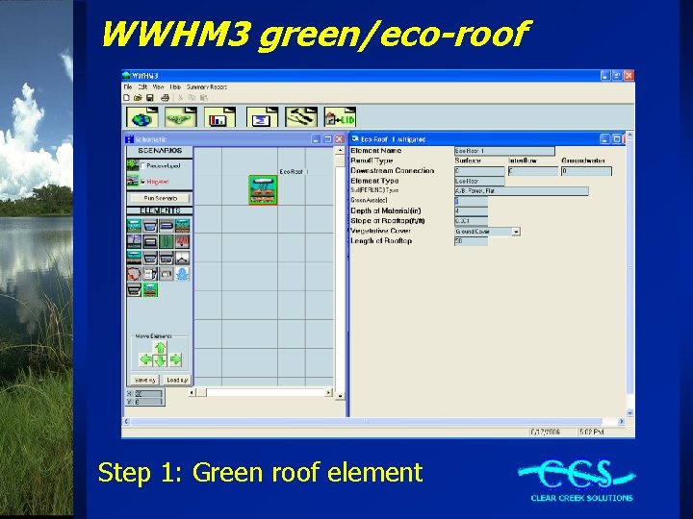
Task: Select the green channel element icon
Action: click(x=167, y=242)
